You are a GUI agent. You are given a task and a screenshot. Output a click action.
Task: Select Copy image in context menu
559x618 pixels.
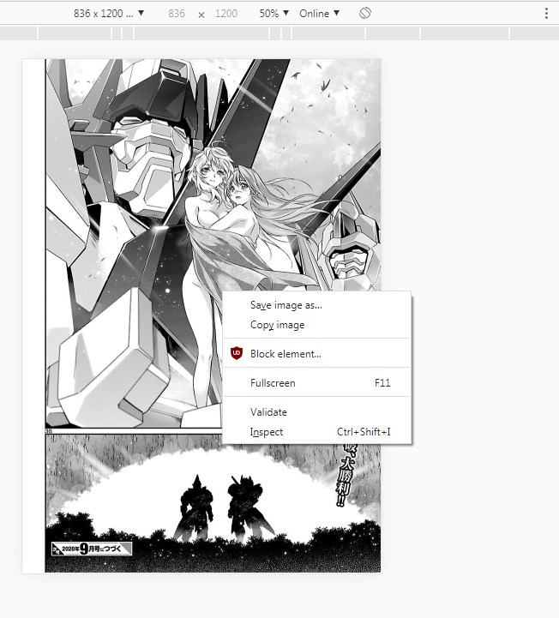click(x=317, y=325)
